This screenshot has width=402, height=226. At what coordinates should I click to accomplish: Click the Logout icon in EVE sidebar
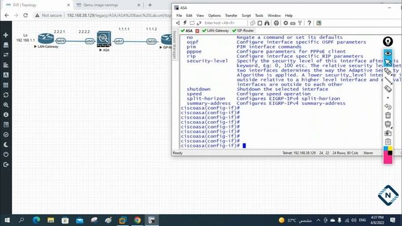pos(6,164)
